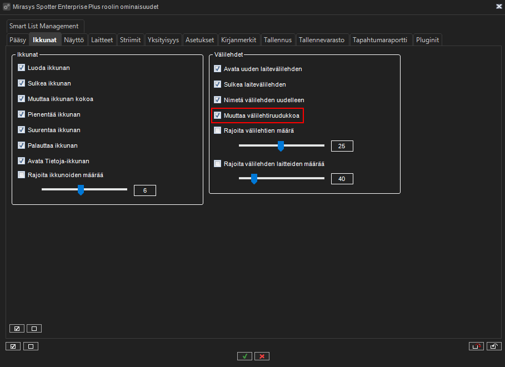
Task: Clear all checkboxes on this tab
Action: point(34,328)
